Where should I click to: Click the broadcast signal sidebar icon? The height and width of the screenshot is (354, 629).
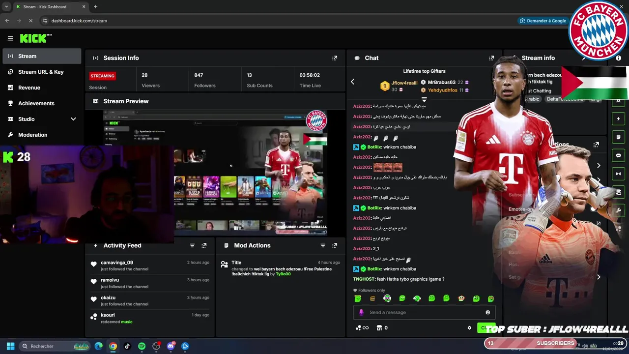coord(619,174)
